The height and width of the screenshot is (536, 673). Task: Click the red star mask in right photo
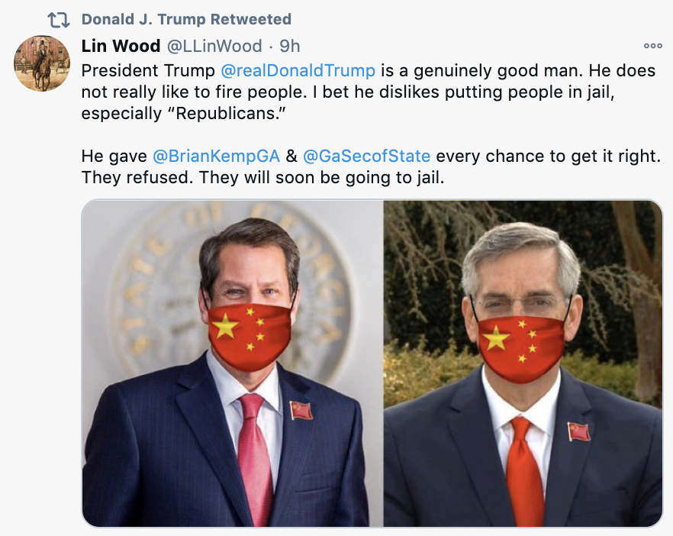[x=521, y=348]
